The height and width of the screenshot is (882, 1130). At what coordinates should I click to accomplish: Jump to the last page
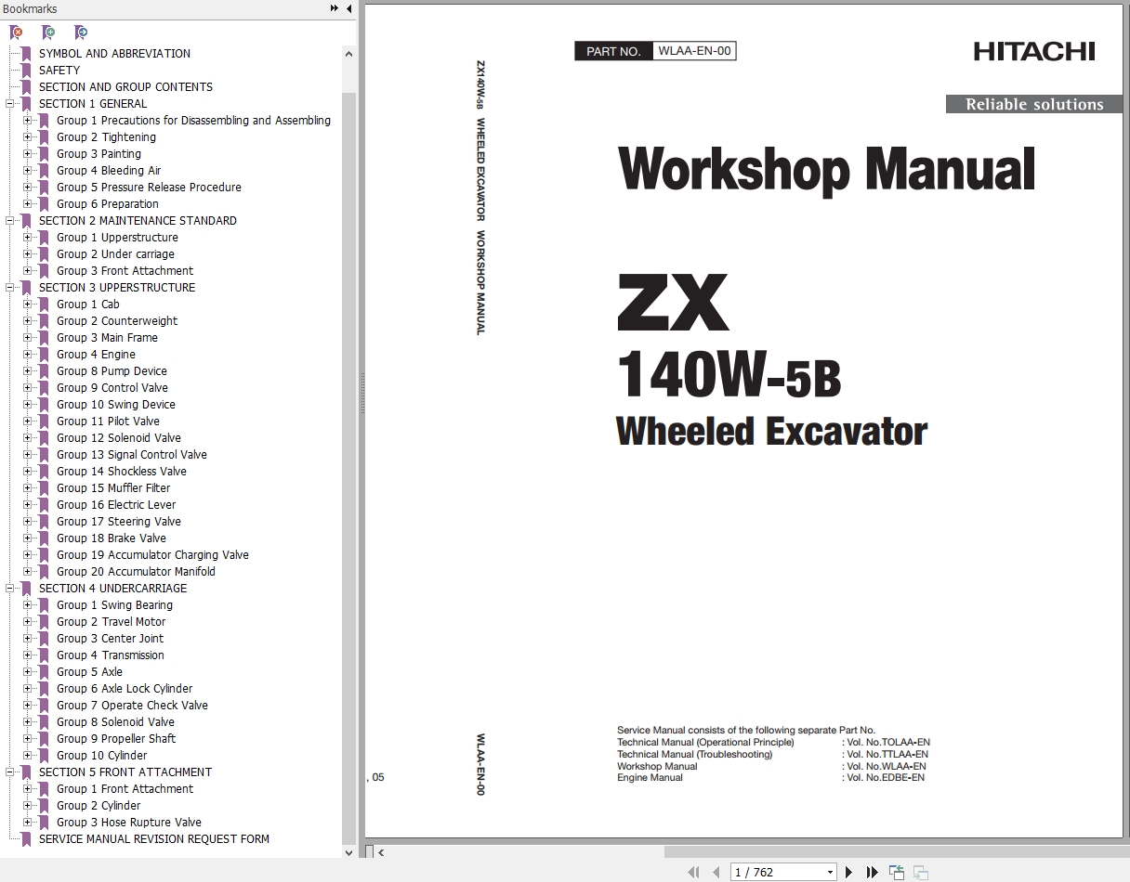point(872,872)
